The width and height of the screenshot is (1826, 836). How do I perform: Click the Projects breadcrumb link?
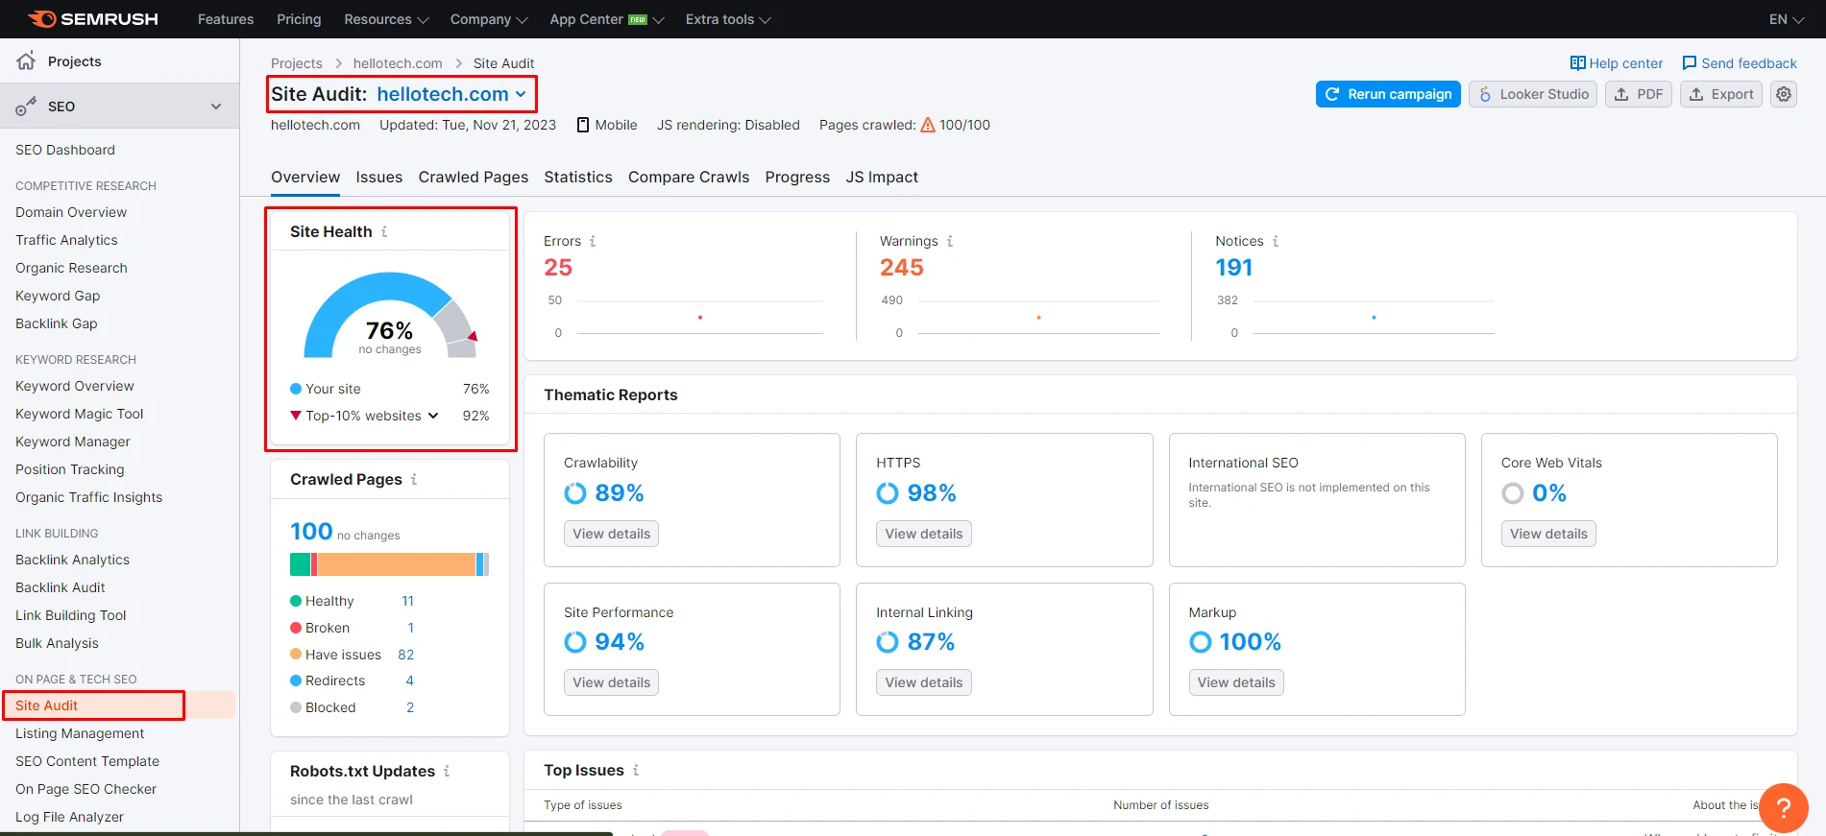297,63
